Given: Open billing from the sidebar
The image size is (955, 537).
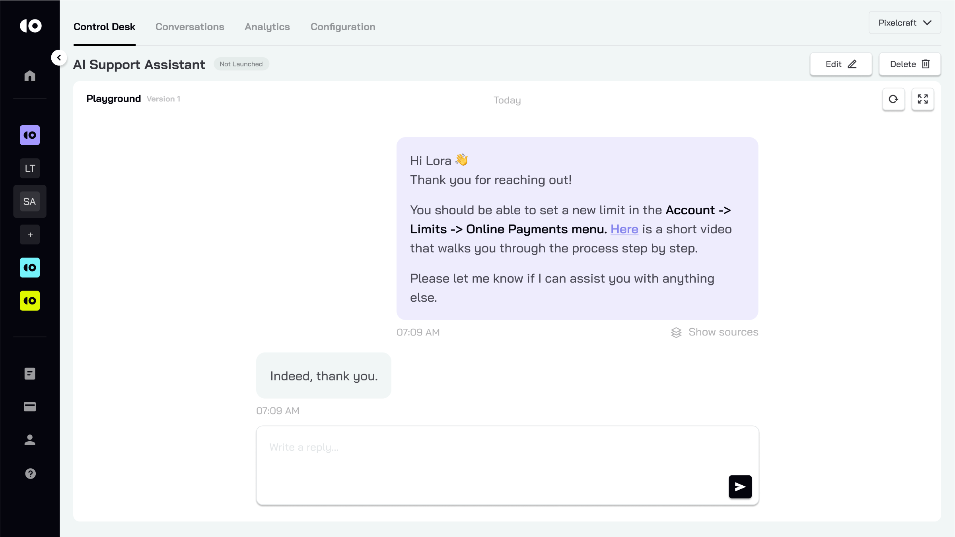Looking at the screenshot, I should 30,407.
